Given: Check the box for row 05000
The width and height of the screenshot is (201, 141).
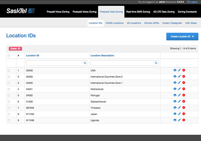Looking at the screenshot, I should (9, 77).
